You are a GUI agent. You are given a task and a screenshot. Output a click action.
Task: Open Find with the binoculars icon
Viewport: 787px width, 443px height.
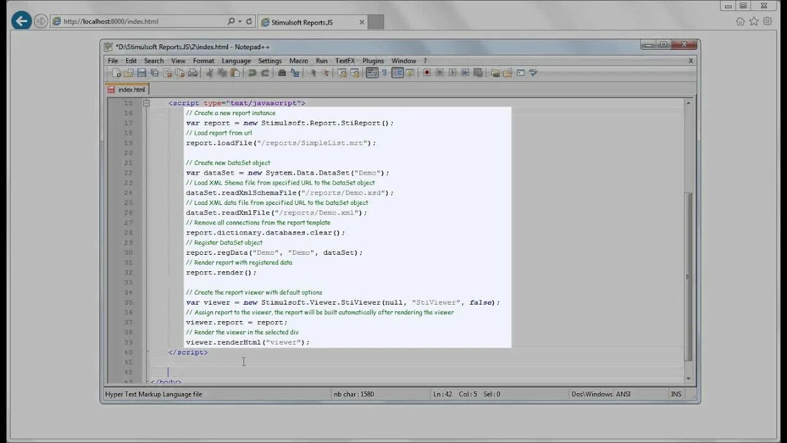pyautogui.click(x=282, y=73)
